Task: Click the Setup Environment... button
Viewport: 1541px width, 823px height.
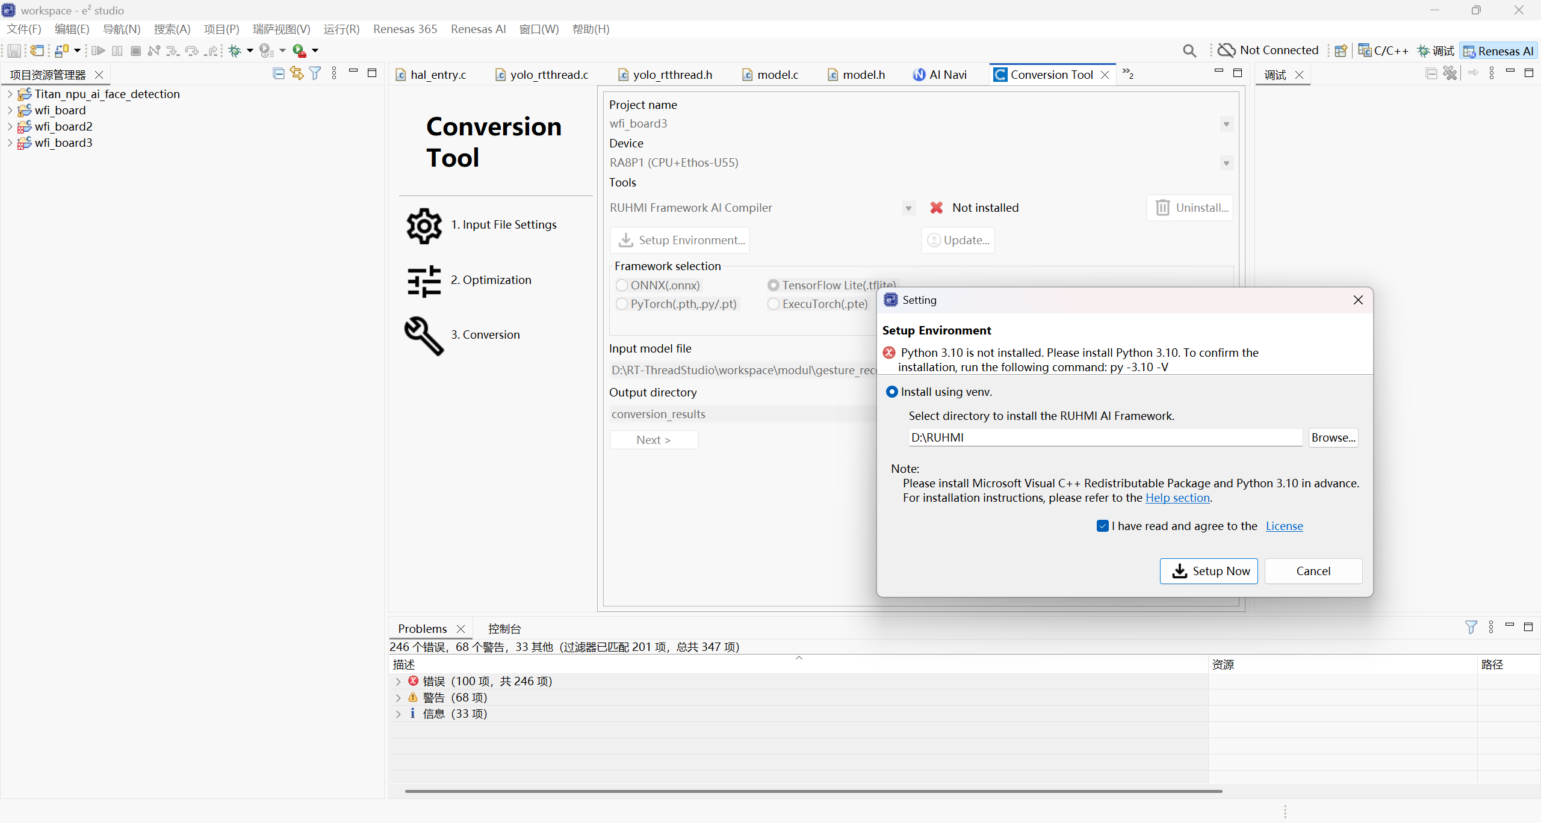Action: click(x=680, y=240)
